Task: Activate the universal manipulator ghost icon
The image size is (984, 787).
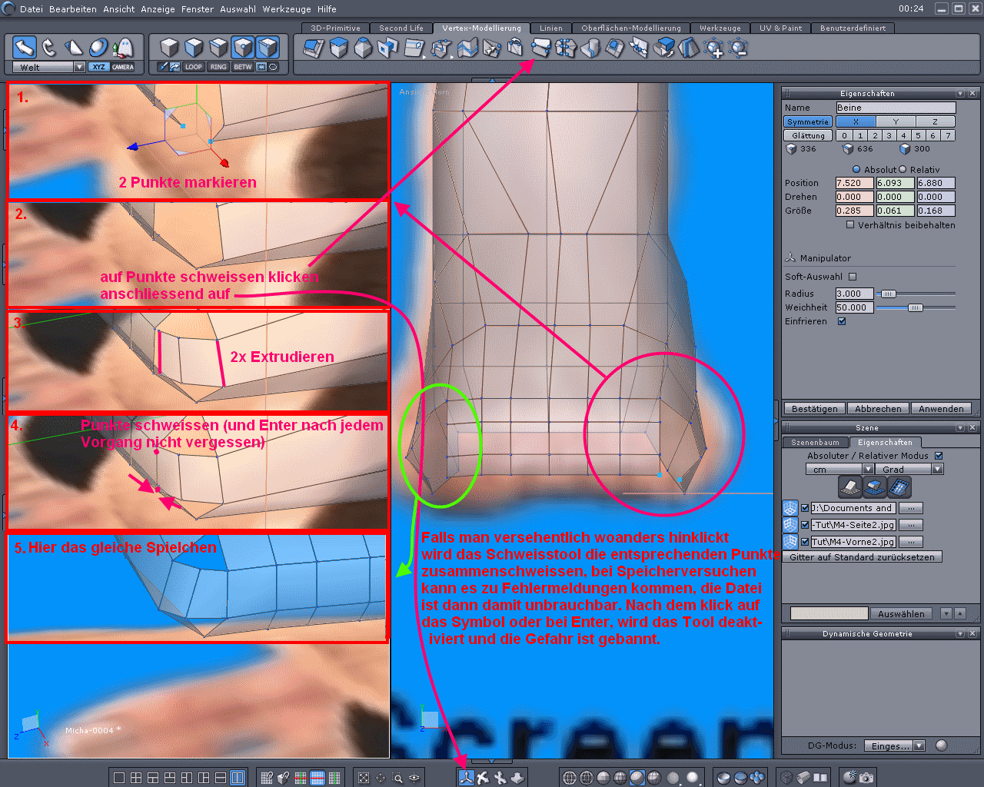Action: (x=123, y=48)
